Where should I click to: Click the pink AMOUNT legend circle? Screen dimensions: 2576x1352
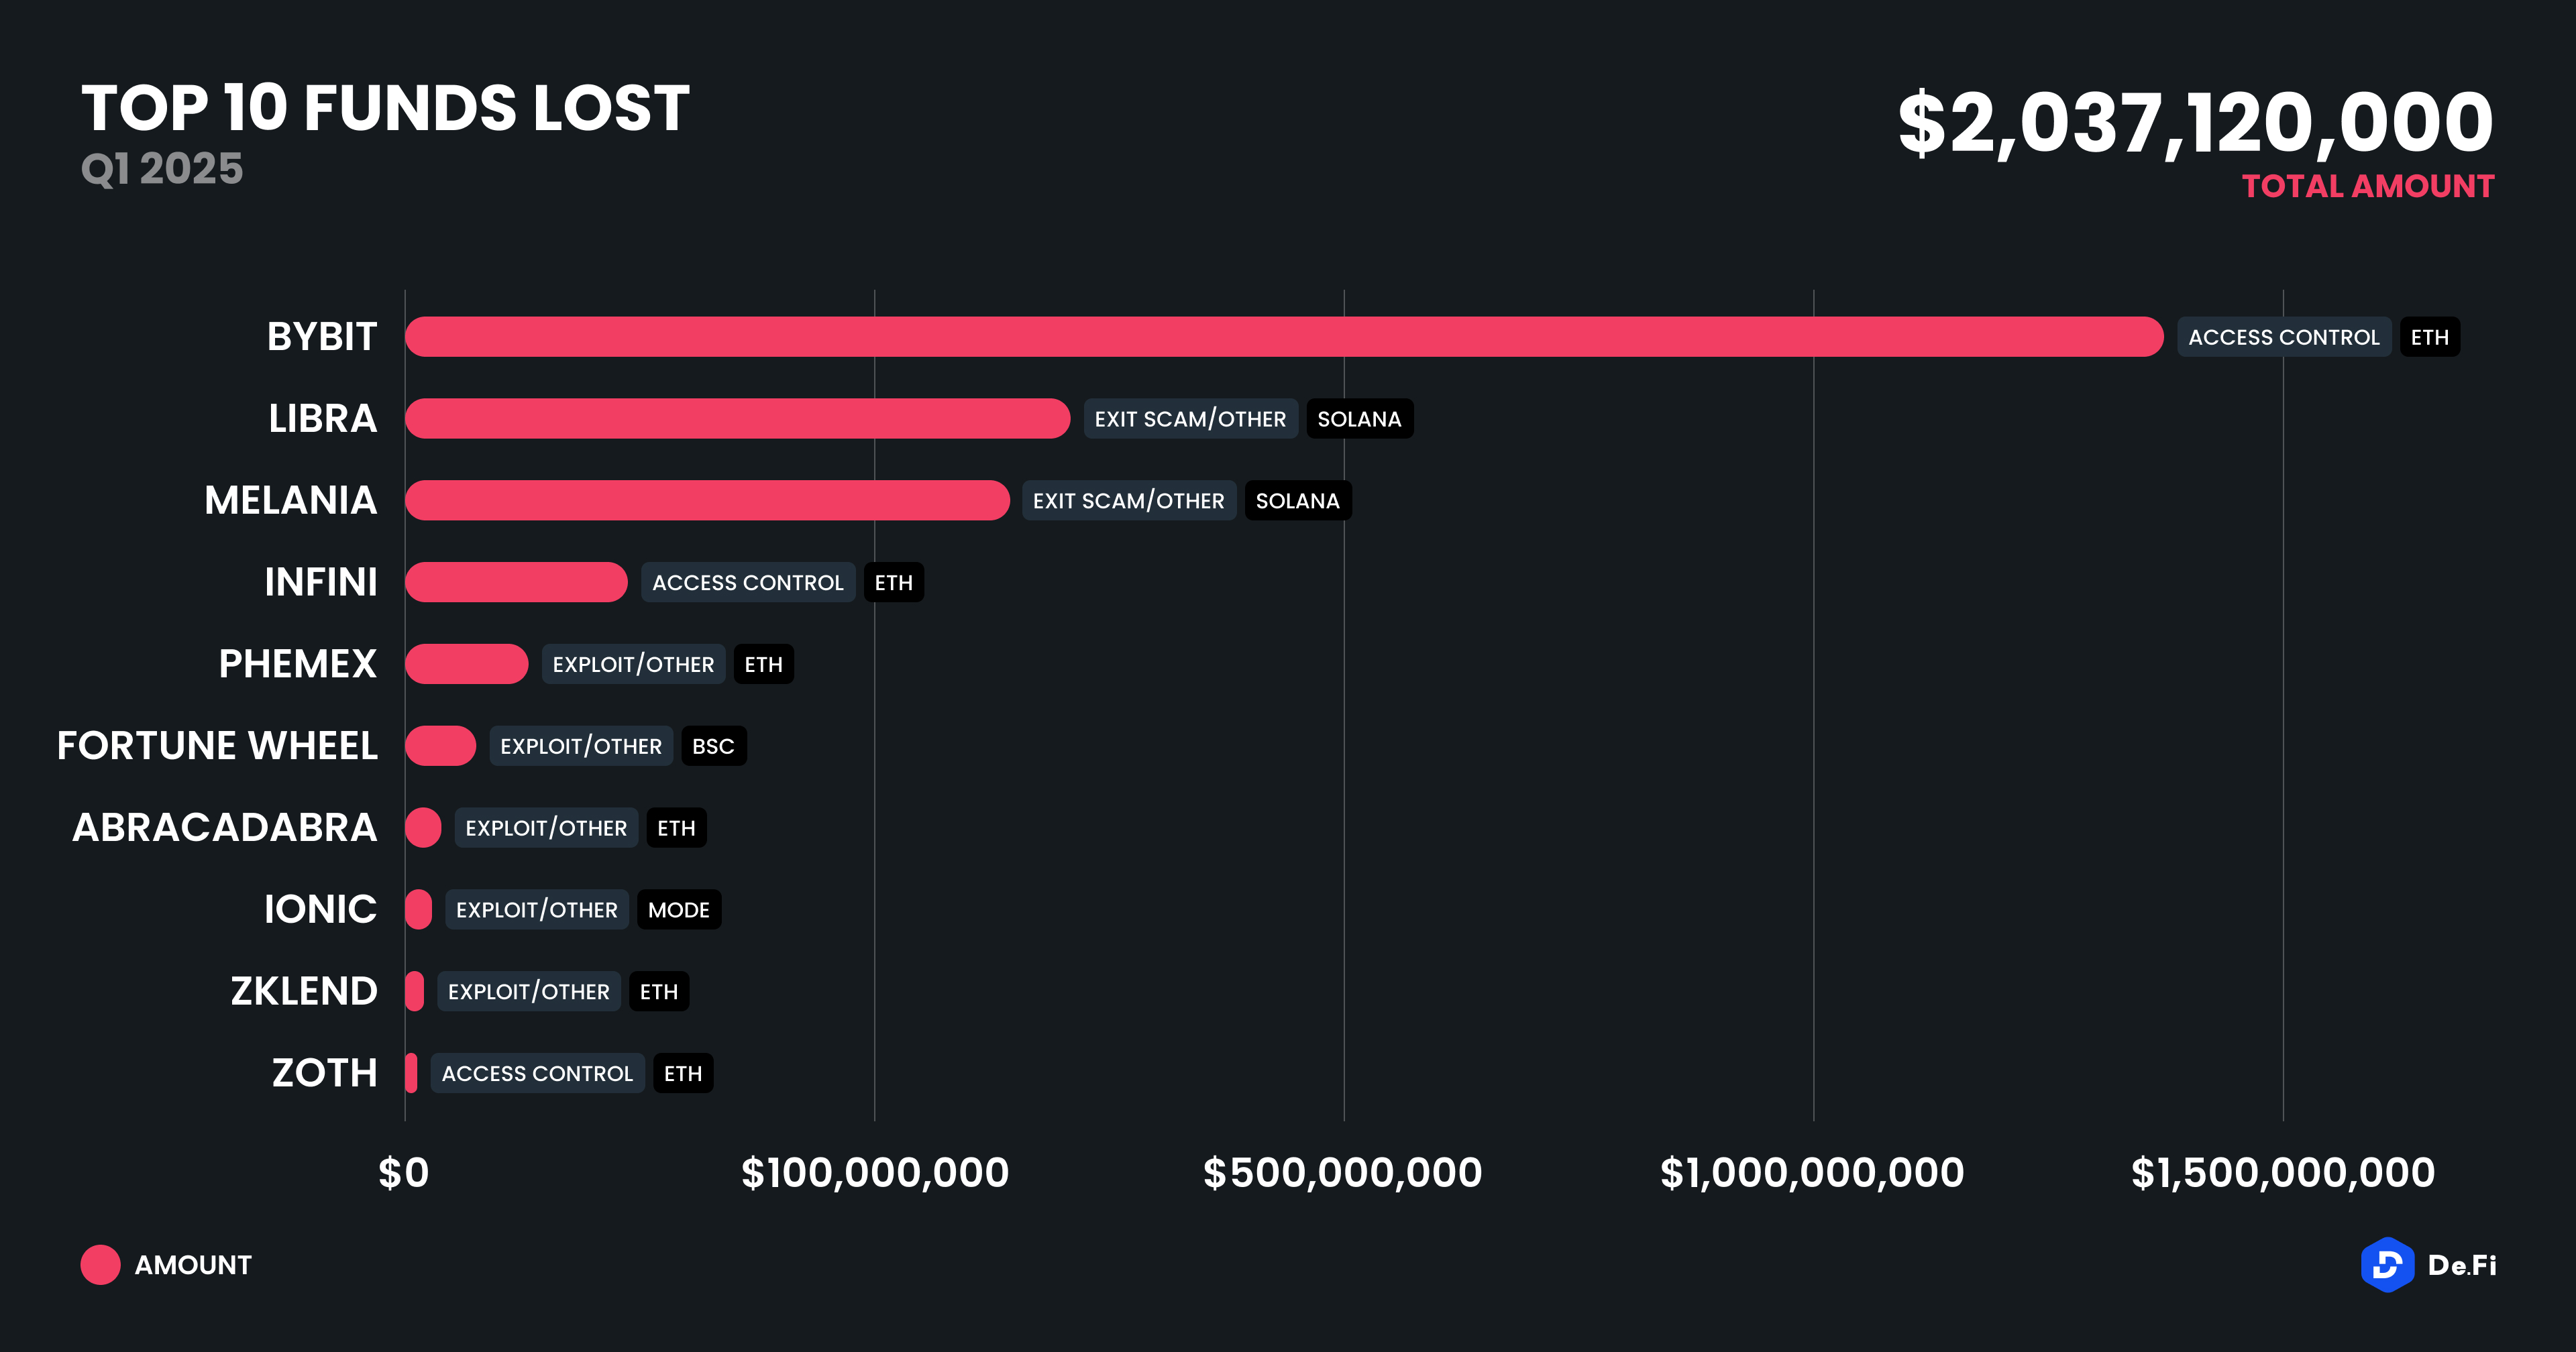point(100,1265)
